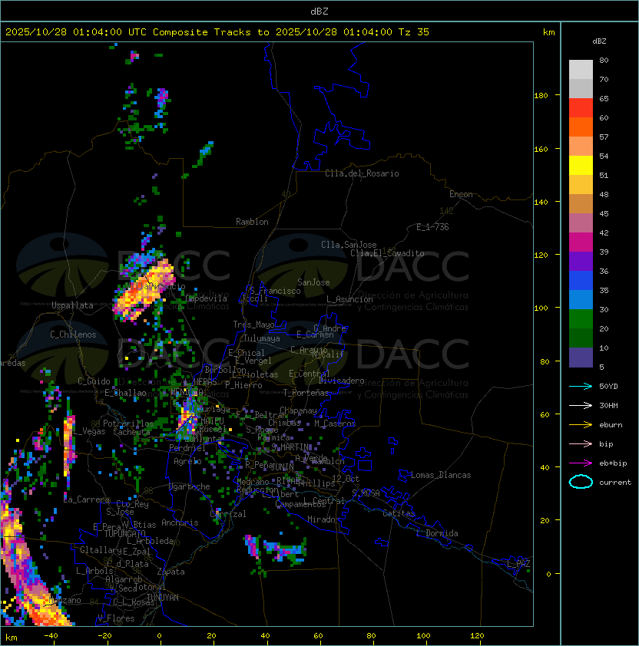Select the pink bip arrow symbol
The height and width of the screenshot is (646, 639).
tap(581, 443)
